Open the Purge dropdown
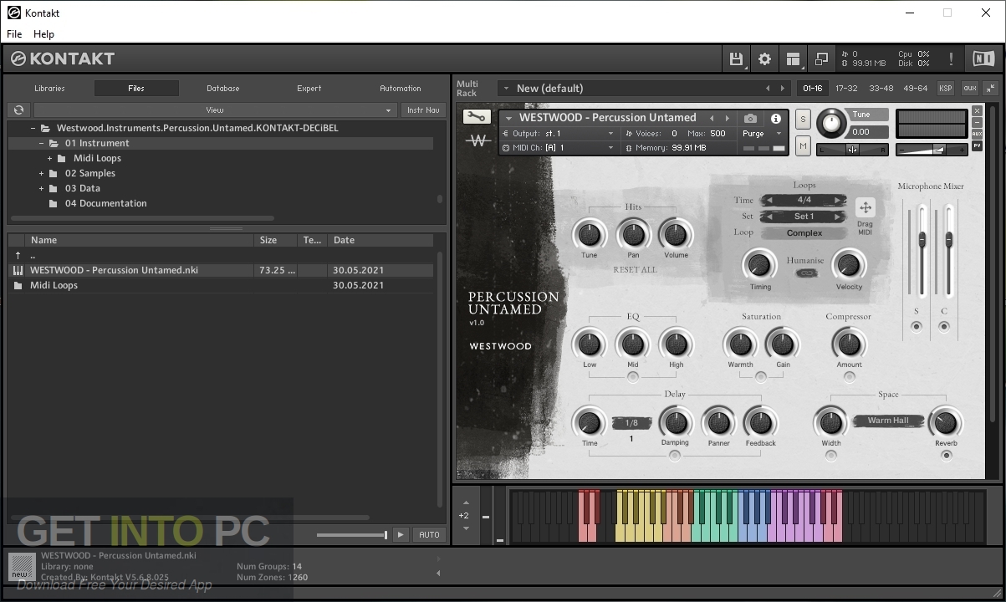The image size is (1006, 602). (x=760, y=134)
